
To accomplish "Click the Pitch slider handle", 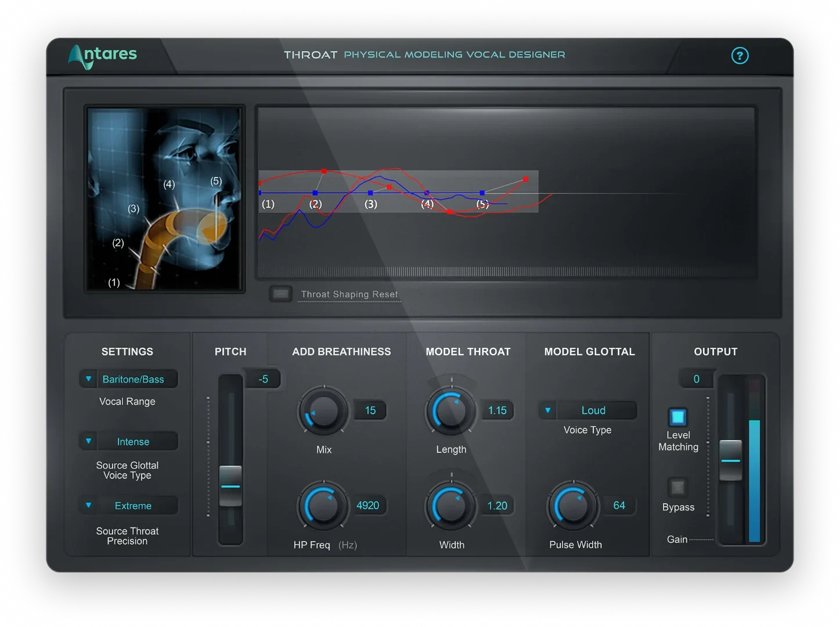I will tap(230, 486).
